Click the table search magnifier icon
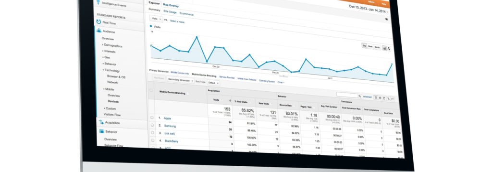Screen dimensions: 492x172 click(x=359, y=96)
